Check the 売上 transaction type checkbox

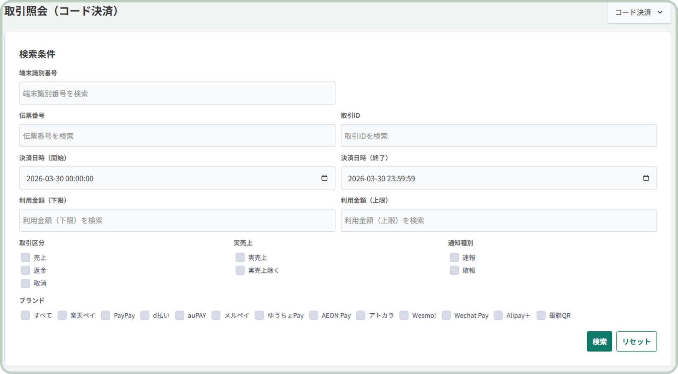[25, 258]
